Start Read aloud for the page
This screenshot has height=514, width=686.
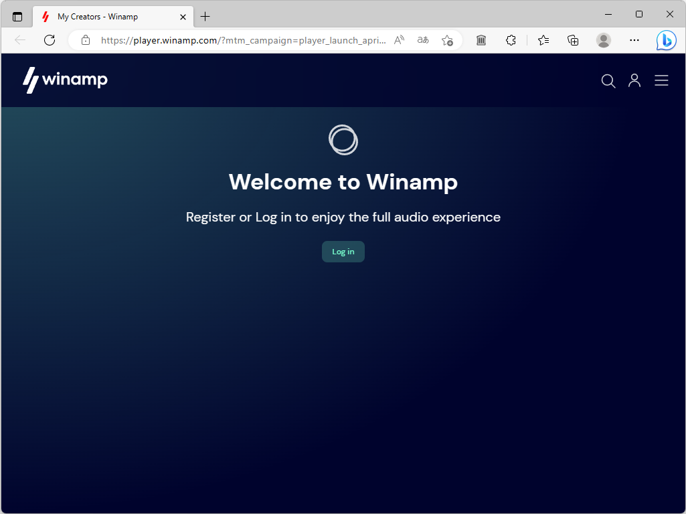coord(398,40)
